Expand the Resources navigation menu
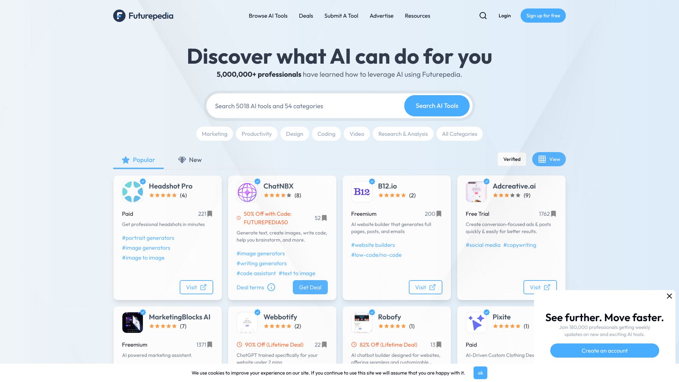 417,16
